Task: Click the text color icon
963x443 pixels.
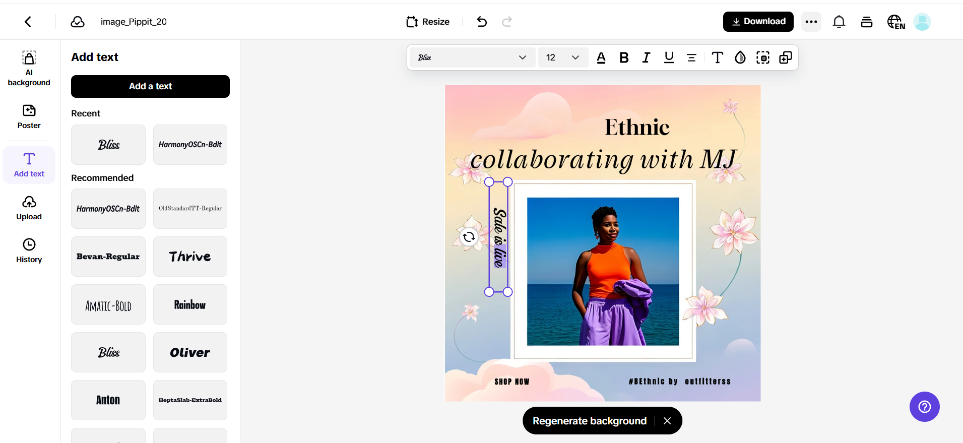Action: point(601,58)
